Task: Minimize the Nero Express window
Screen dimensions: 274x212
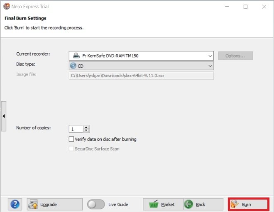Action: click(227, 7)
